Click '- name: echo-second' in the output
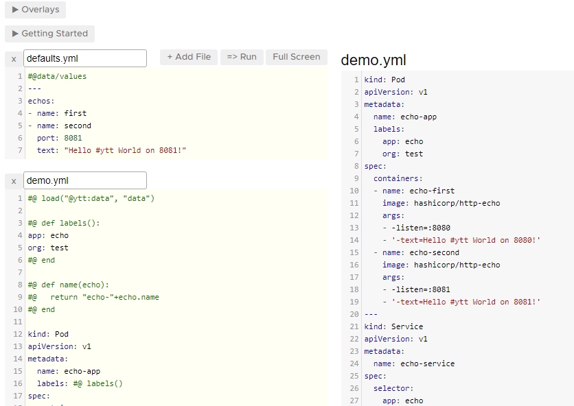 416,253
